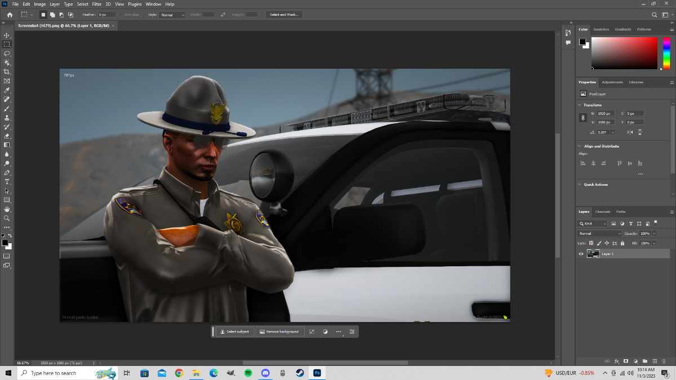Select the Hand tool
This screenshot has height=380, width=676.
[7, 209]
